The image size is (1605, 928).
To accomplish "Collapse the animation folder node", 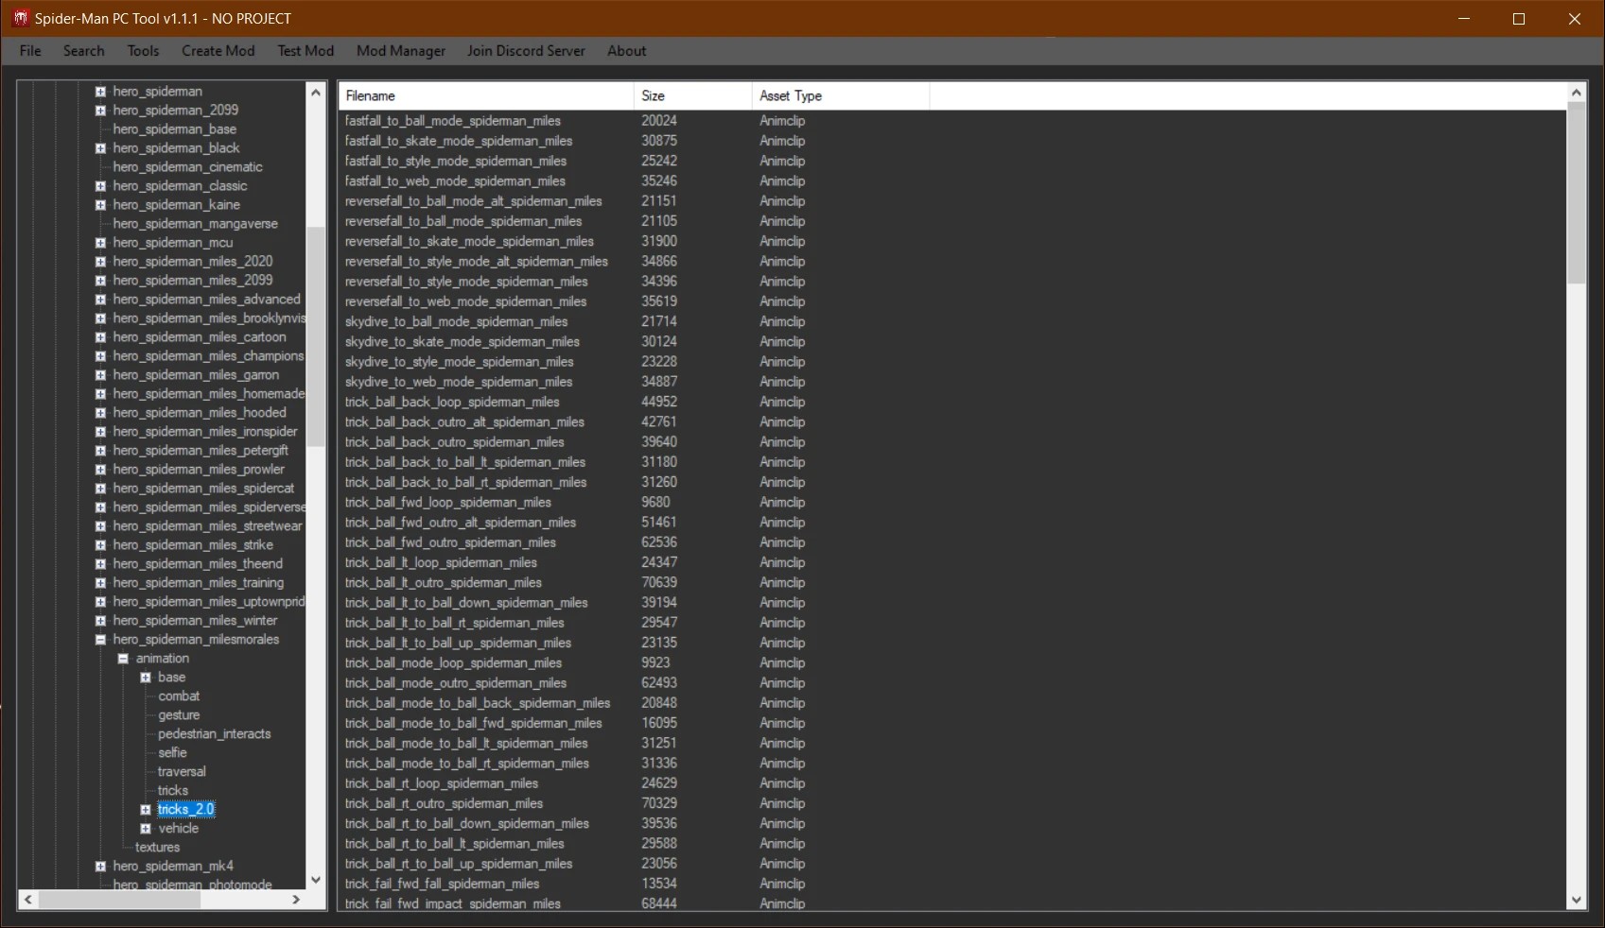I will [123, 659].
